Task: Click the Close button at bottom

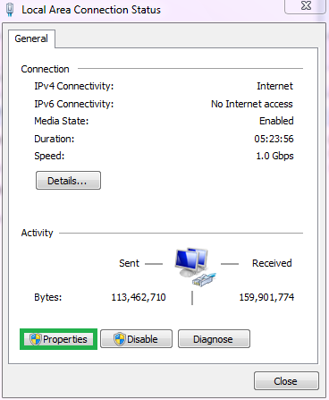Action: 286,381
